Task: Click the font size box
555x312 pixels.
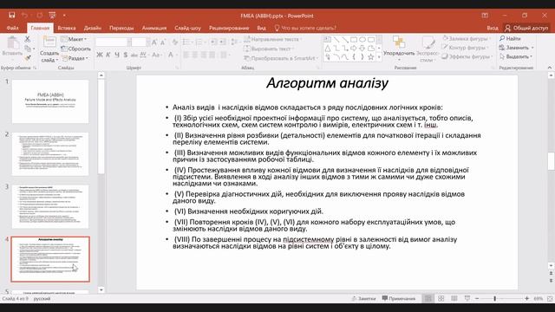Action: [139, 42]
